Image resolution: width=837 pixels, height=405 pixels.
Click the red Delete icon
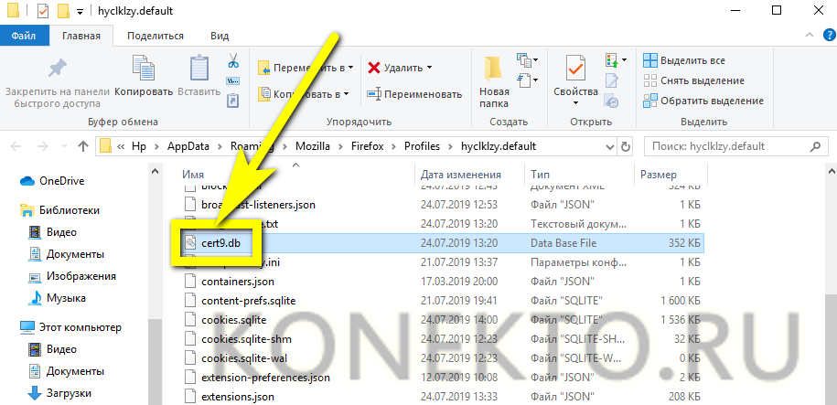pos(374,68)
